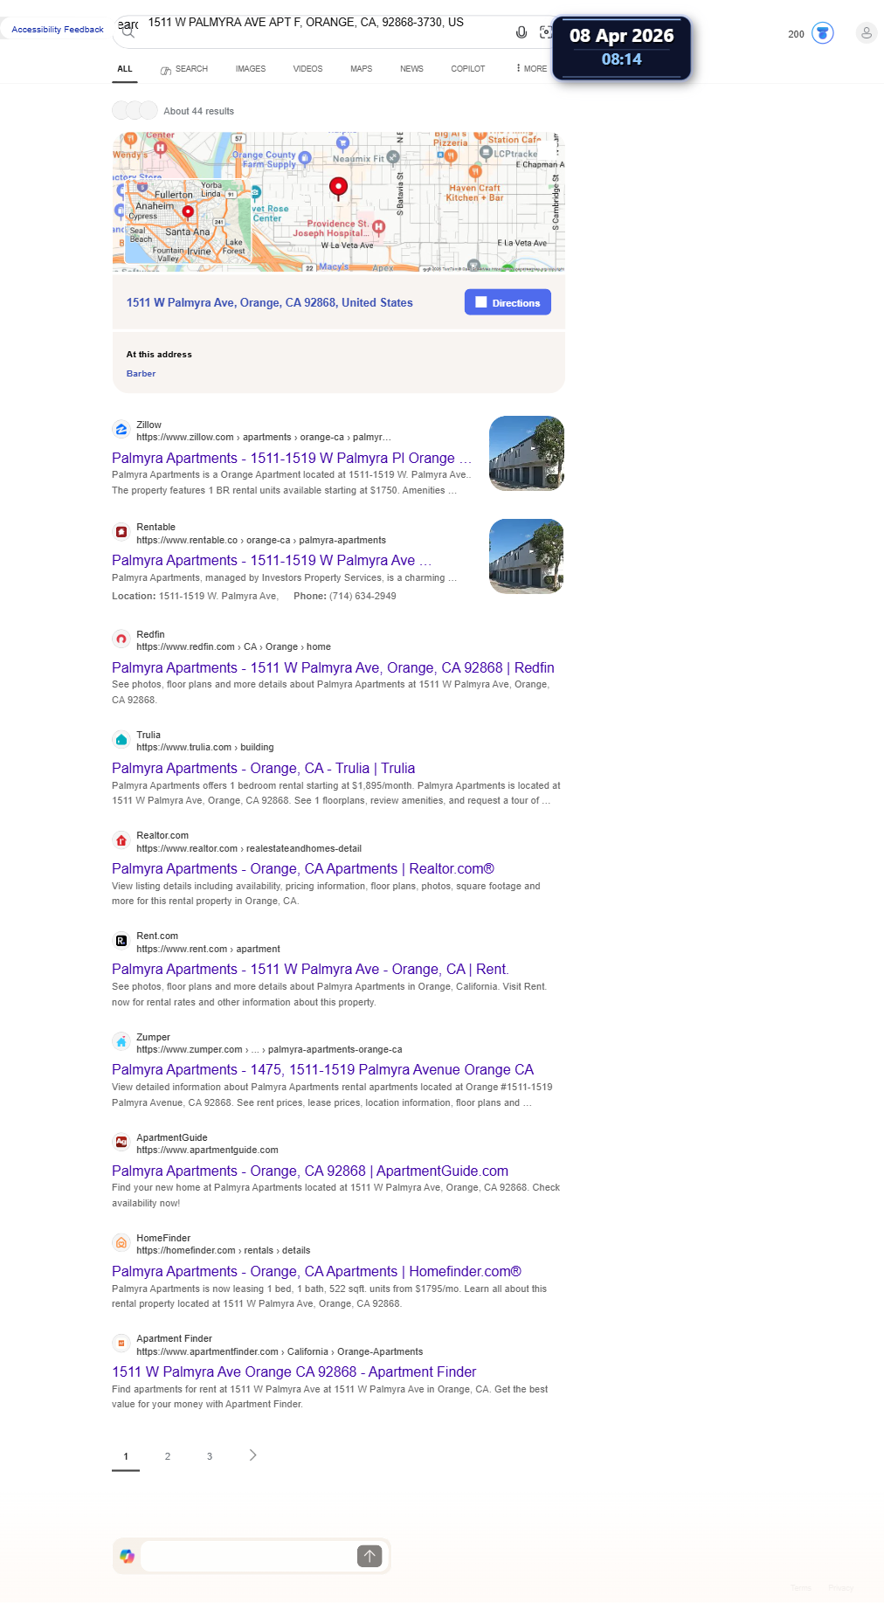This screenshot has height=1603, width=884.
Task: Go to results page 2
Action: 168,1456
